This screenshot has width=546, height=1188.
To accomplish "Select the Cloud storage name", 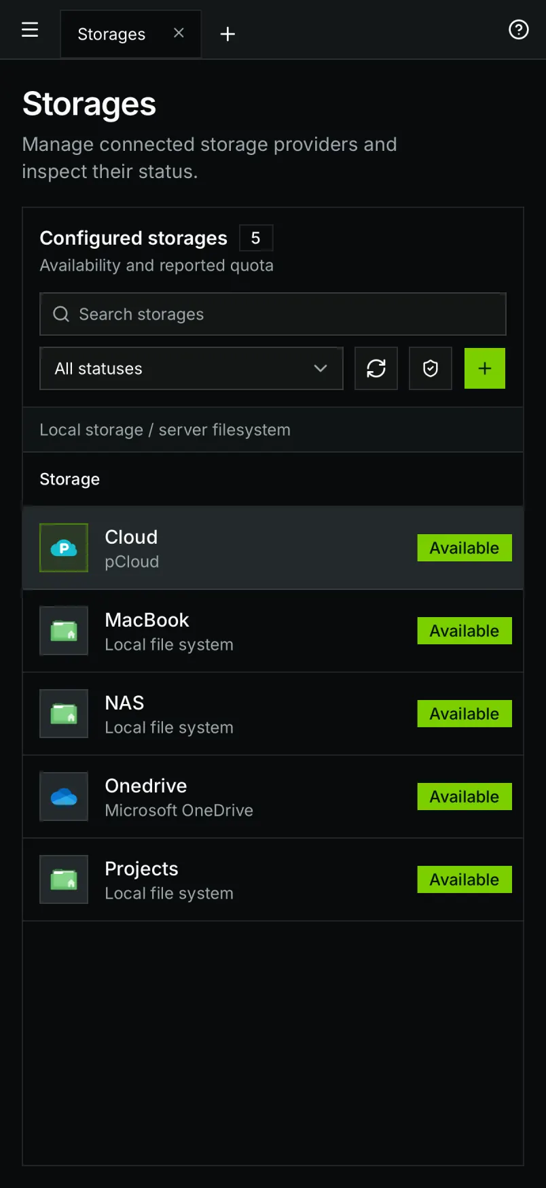I will [x=131, y=537].
